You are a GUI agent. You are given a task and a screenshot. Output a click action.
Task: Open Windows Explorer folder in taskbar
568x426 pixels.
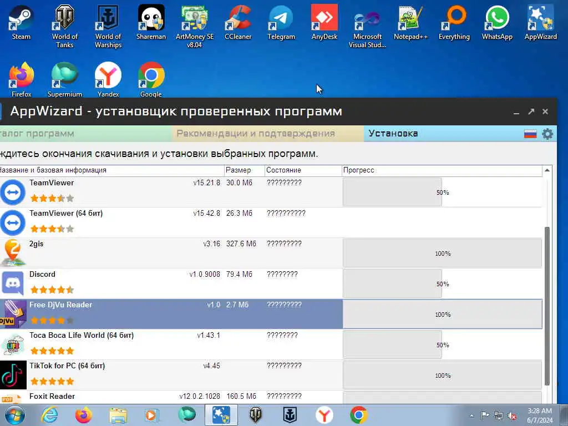(118, 415)
